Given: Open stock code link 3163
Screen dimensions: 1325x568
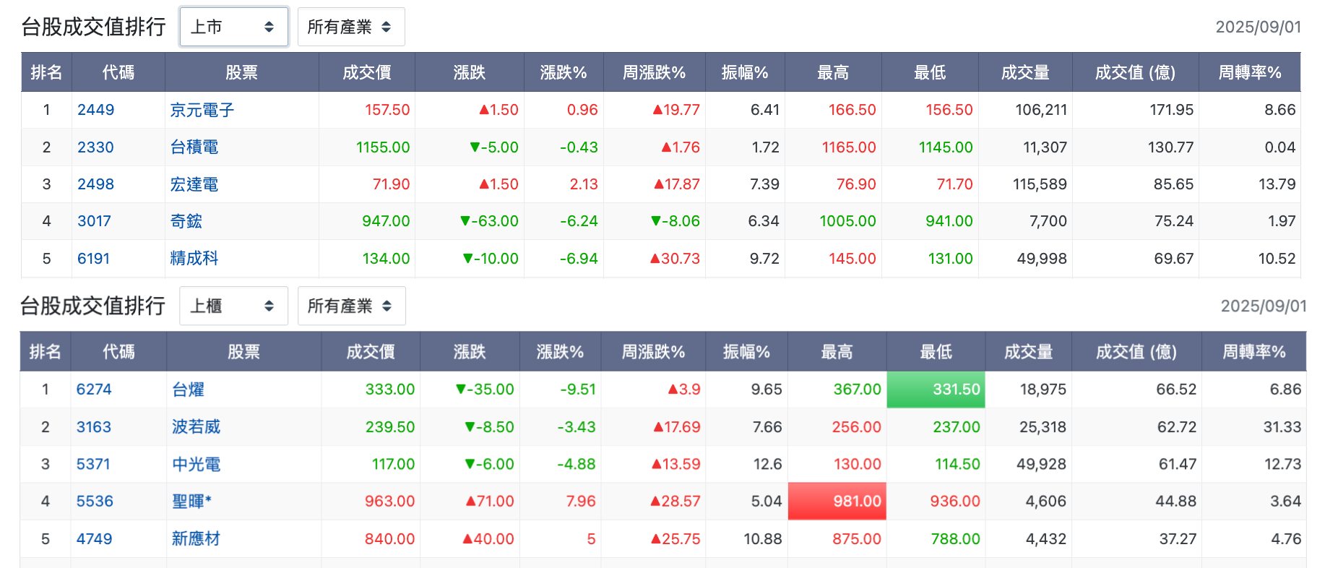Looking at the screenshot, I should pyautogui.click(x=94, y=427).
